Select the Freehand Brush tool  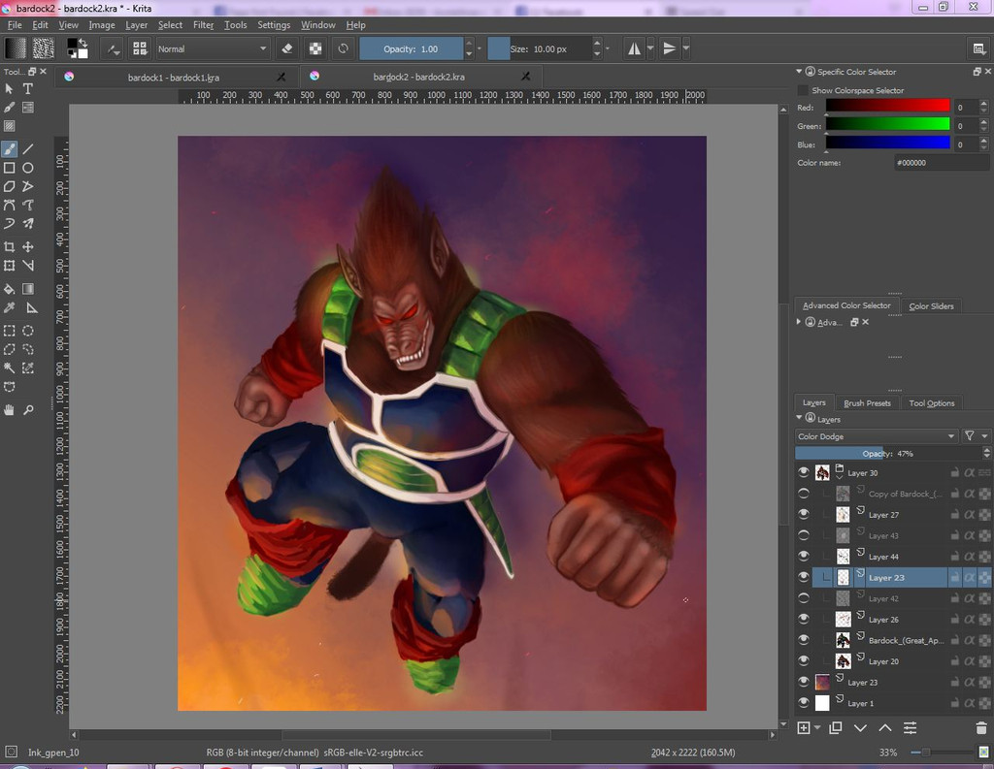pos(10,149)
